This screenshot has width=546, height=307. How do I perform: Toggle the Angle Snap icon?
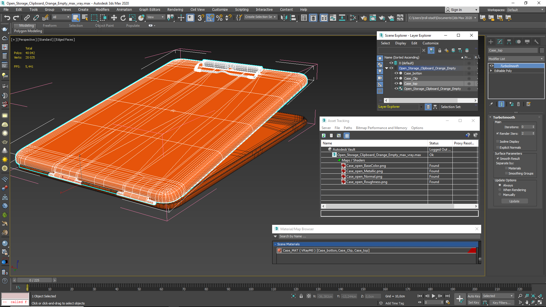click(x=210, y=18)
